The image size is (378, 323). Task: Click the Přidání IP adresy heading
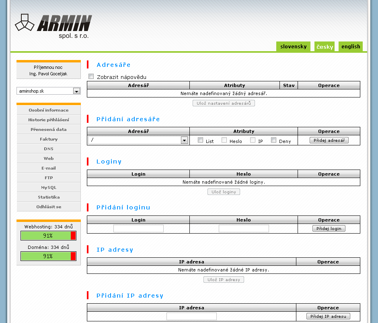click(x=130, y=296)
